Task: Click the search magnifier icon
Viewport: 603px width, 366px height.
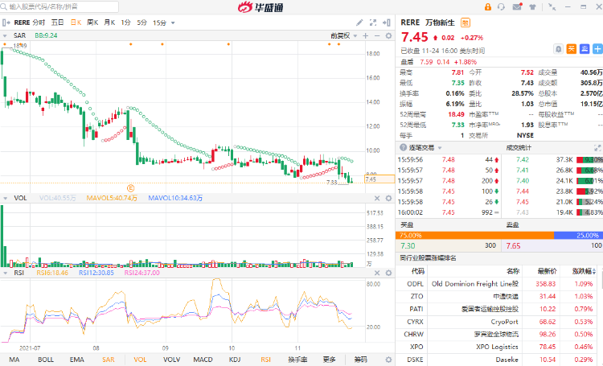Action: click(4, 7)
